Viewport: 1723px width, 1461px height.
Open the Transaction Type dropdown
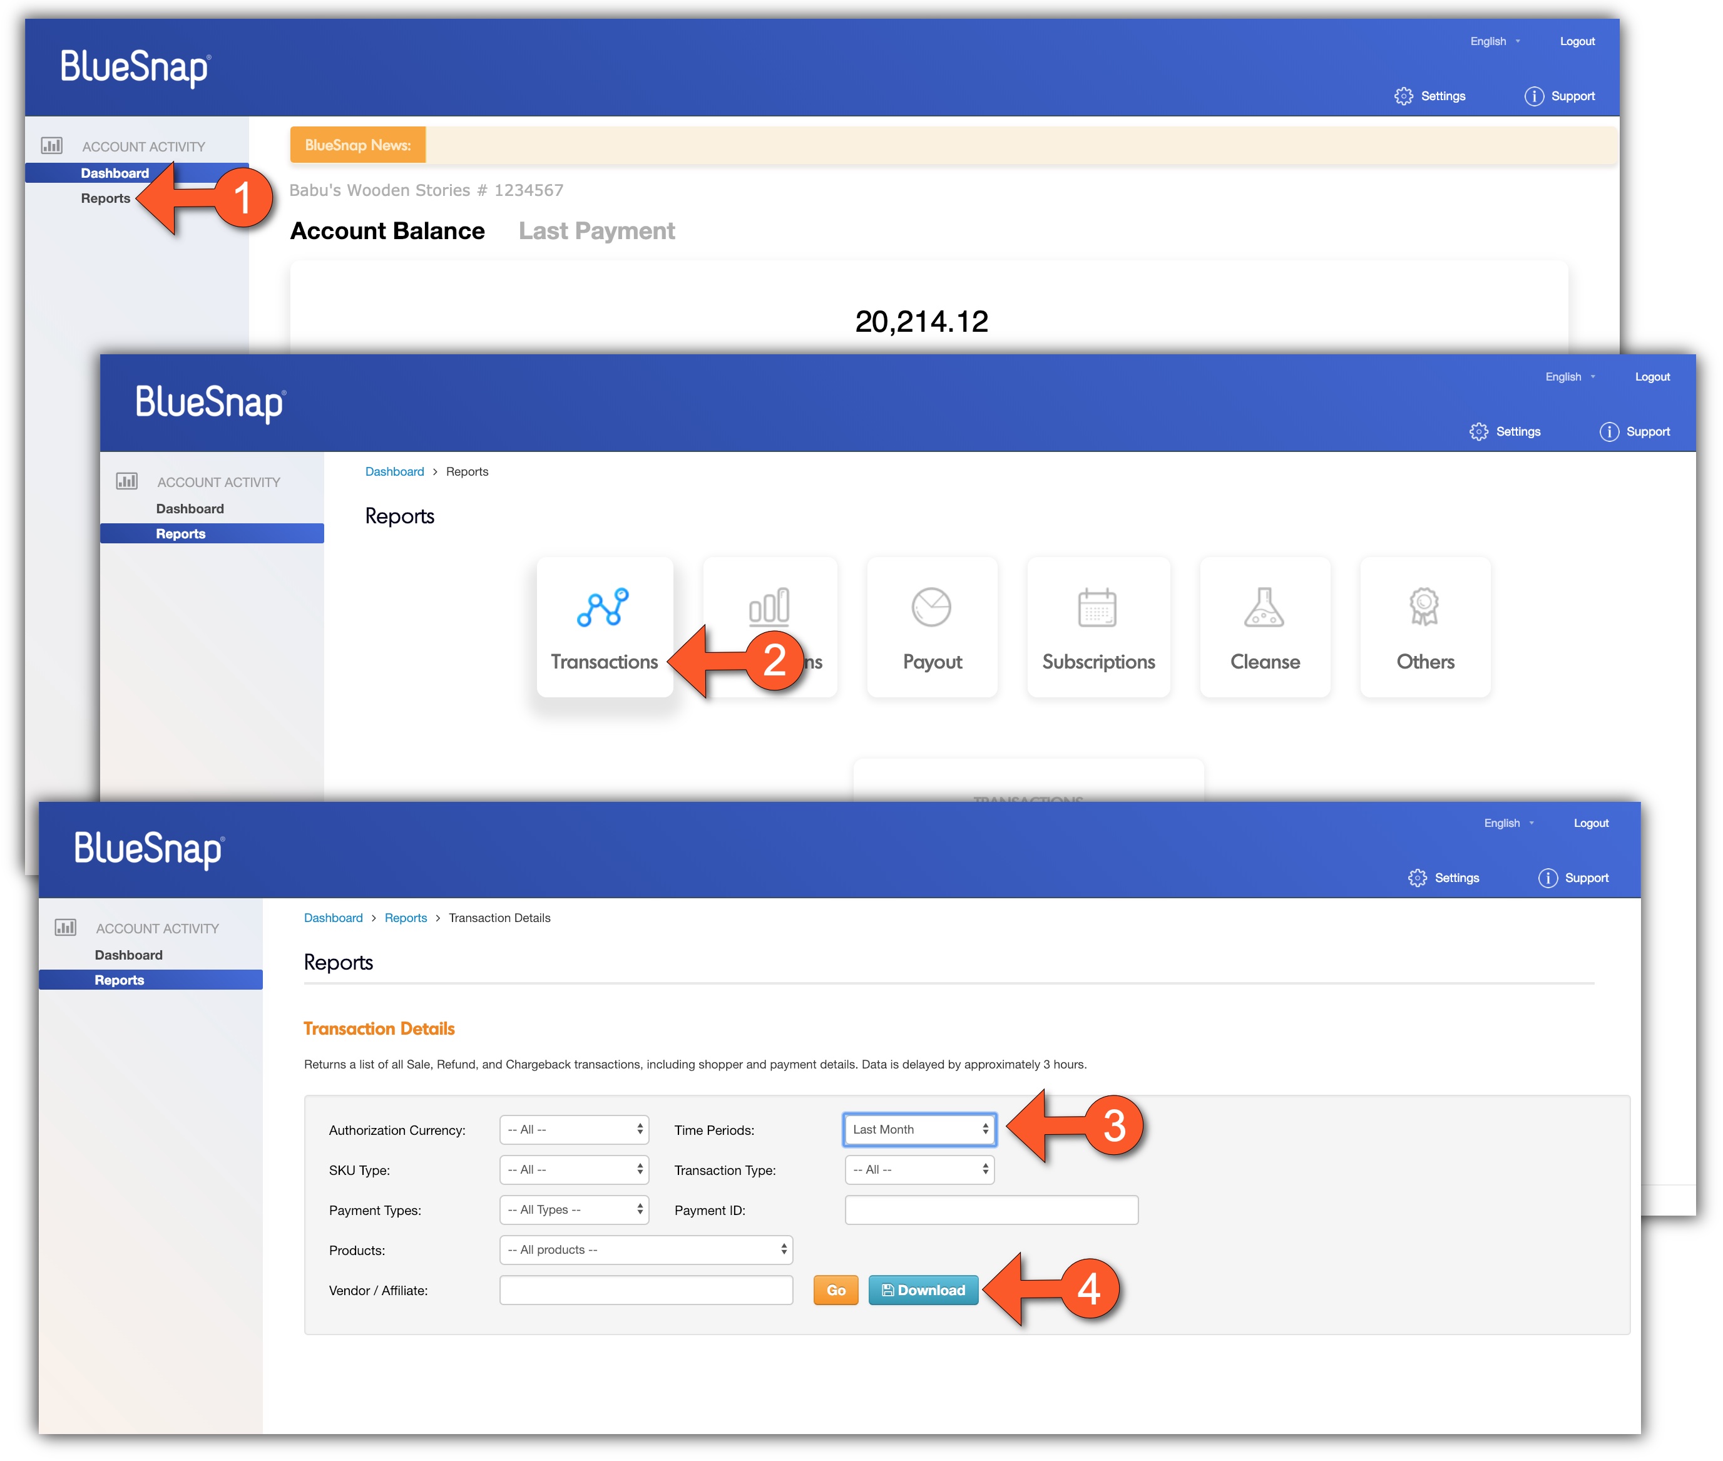[919, 1169]
